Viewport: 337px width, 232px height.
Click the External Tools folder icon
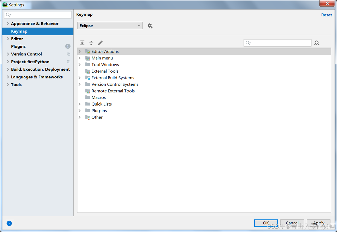88,71
